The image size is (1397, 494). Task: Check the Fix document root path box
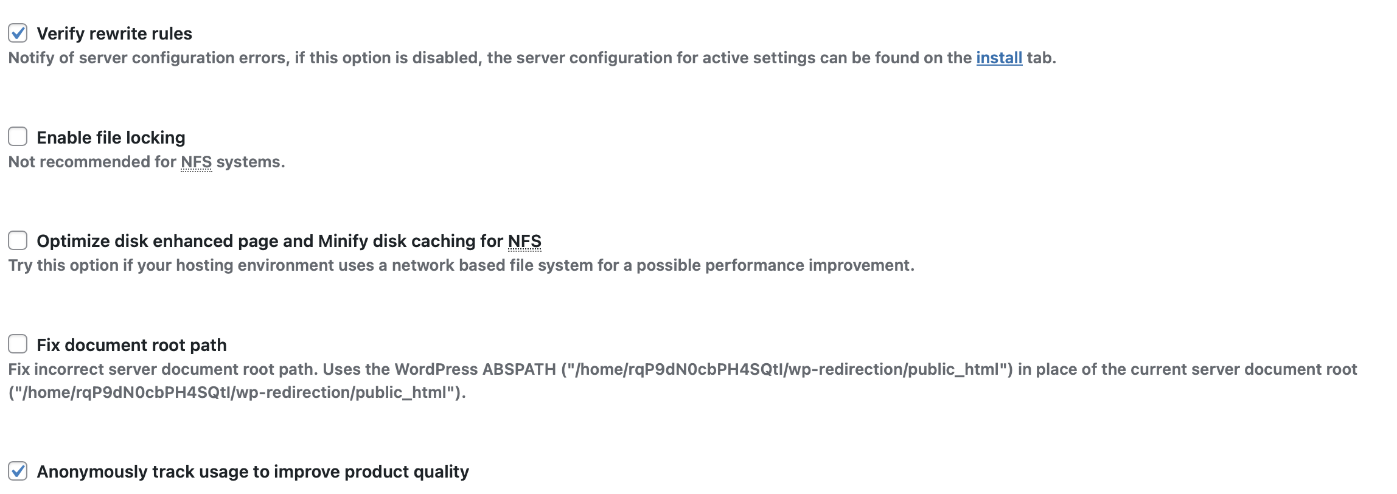[18, 344]
